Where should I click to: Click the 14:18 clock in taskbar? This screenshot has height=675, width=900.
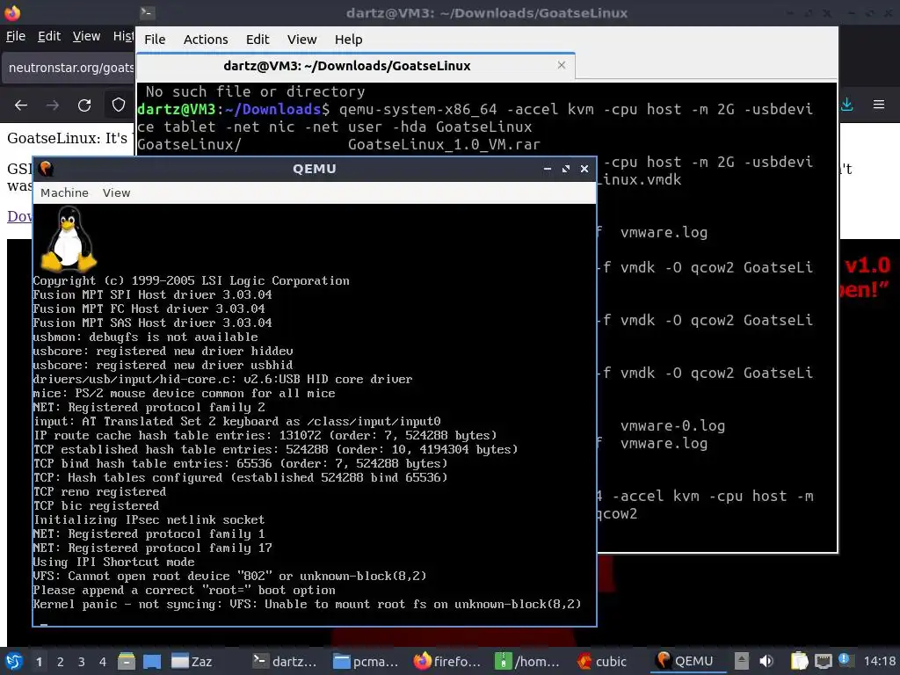pos(879,661)
